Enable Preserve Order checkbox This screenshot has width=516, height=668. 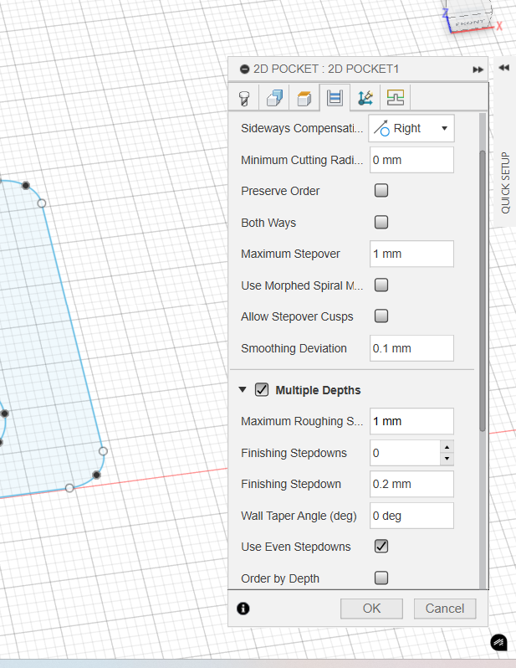tap(381, 190)
